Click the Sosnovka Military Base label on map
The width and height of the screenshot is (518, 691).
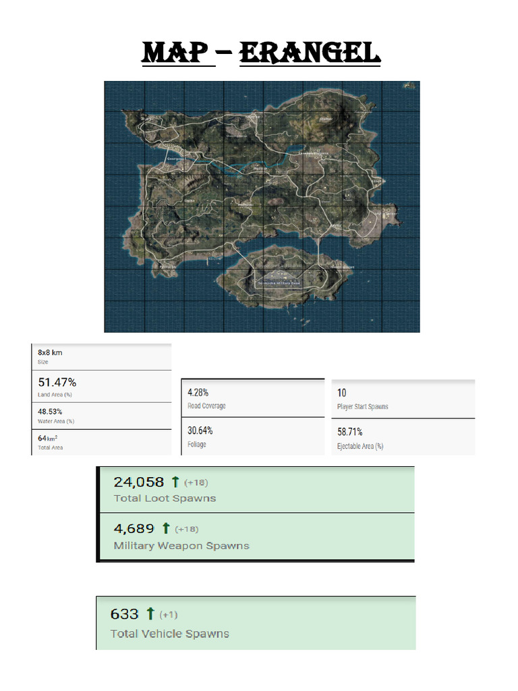[279, 283]
